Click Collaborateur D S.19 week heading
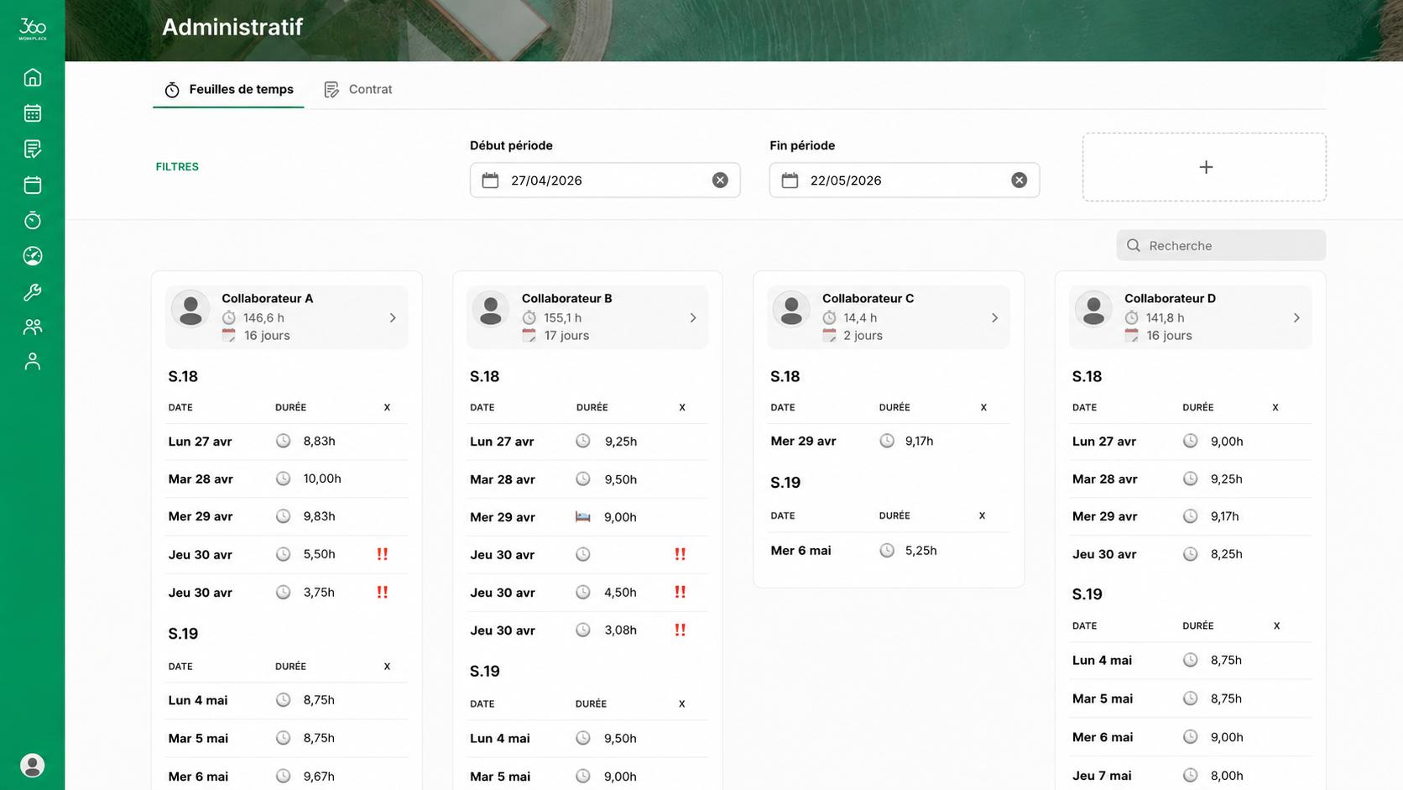Image resolution: width=1403 pixels, height=790 pixels. [1087, 594]
